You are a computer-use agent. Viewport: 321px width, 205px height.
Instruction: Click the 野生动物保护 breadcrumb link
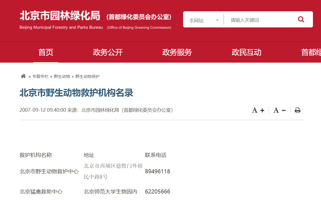87,77
